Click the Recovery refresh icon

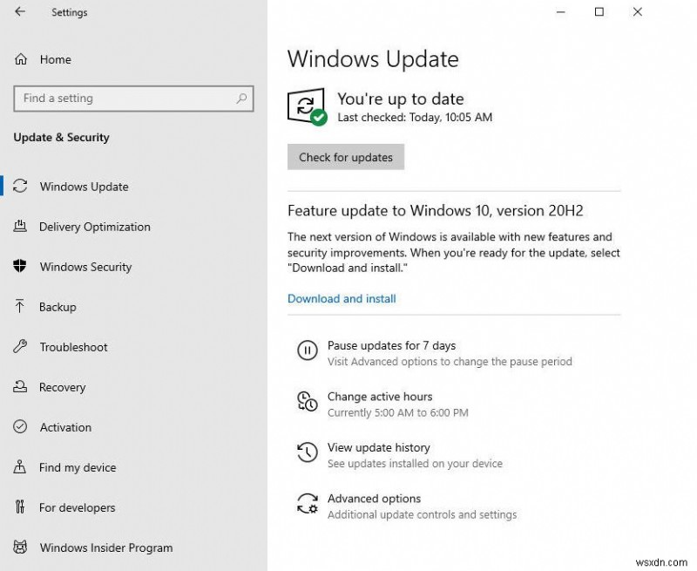coord(19,387)
